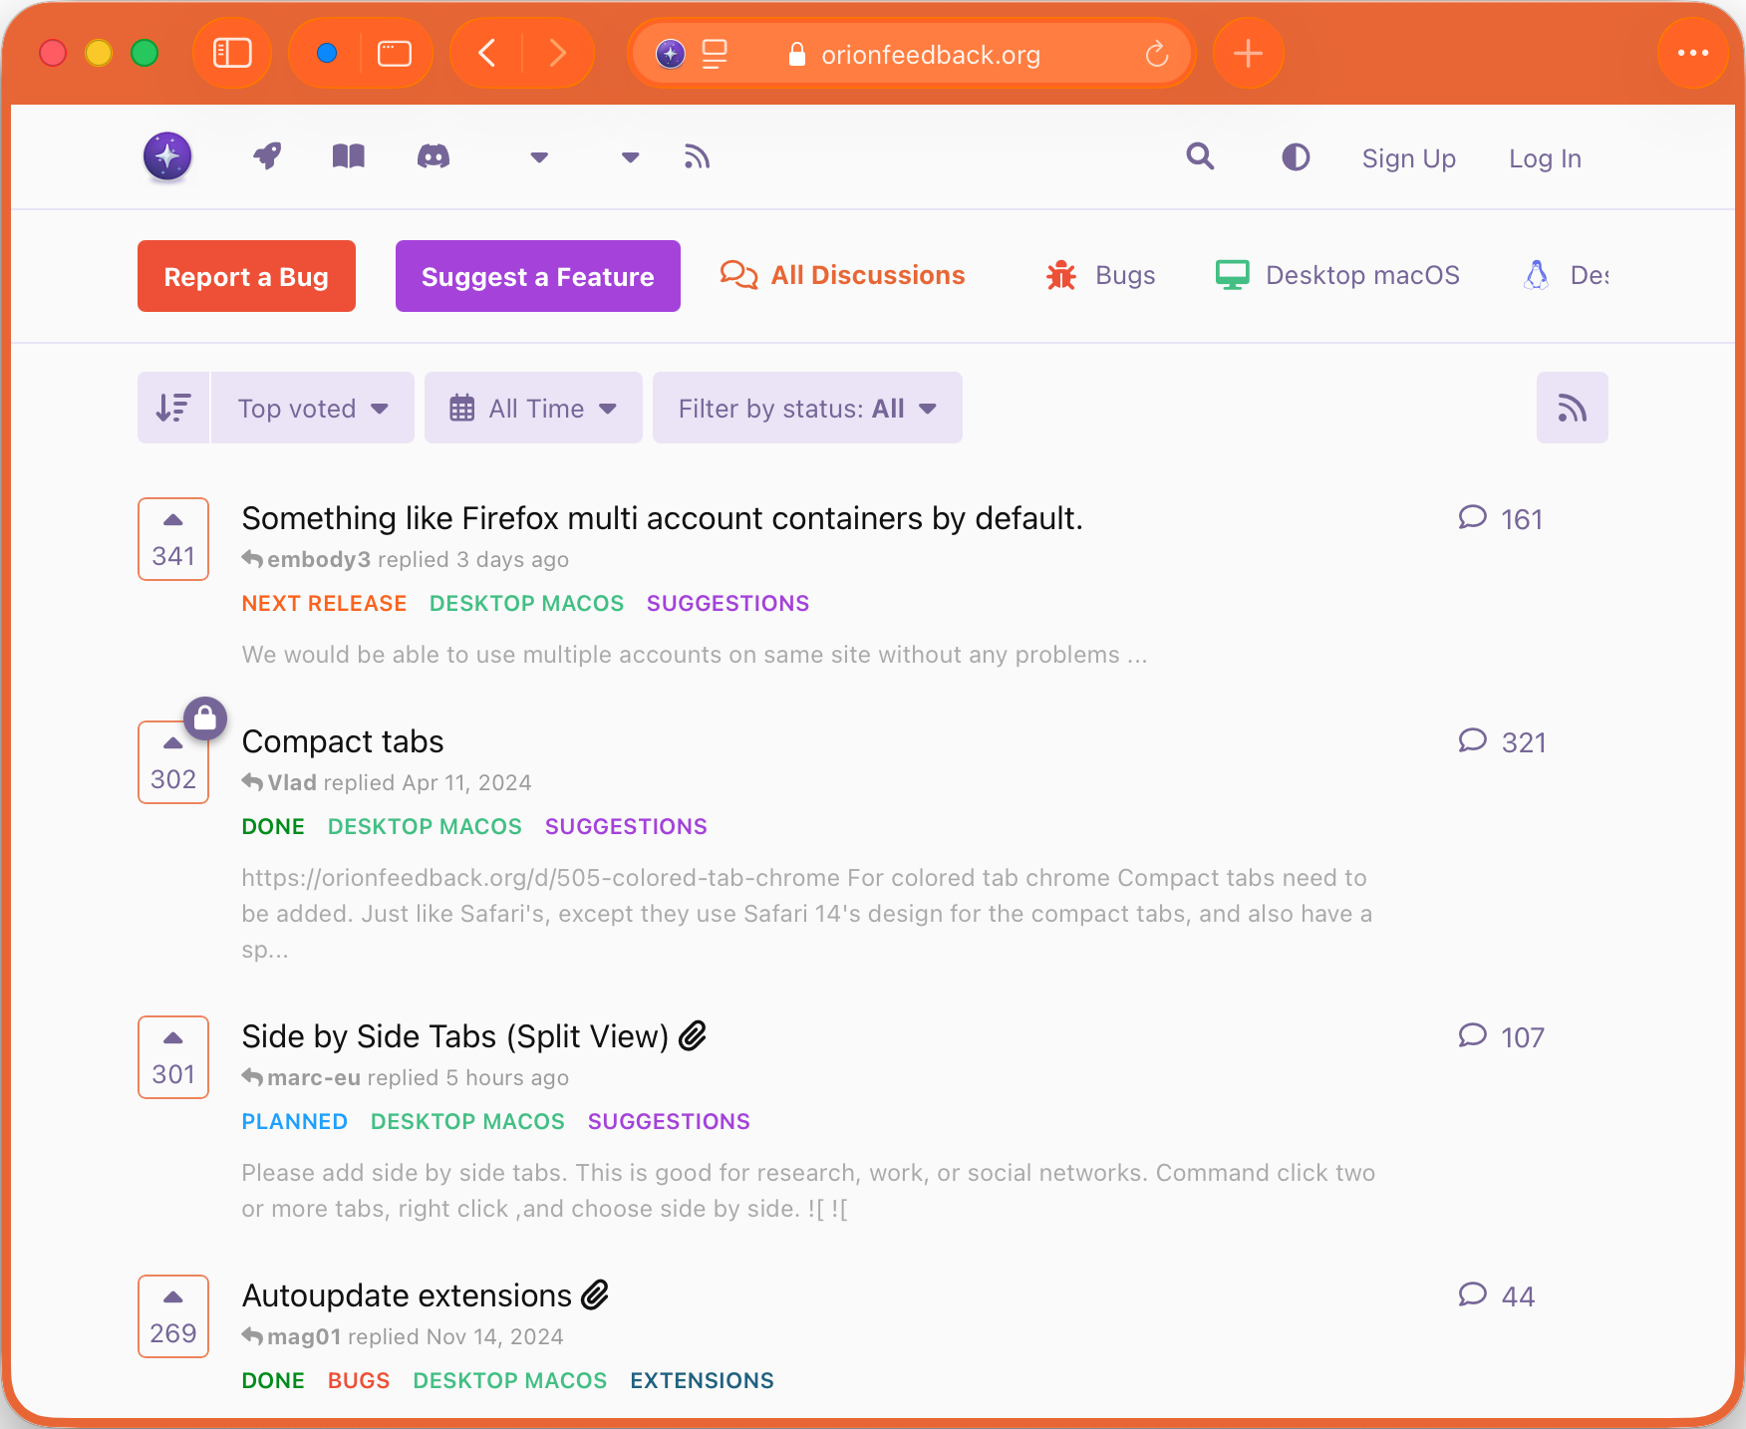Open Filter by status dropdown
The height and width of the screenshot is (1429, 1746).
pyautogui.click(x=807, y=408)
